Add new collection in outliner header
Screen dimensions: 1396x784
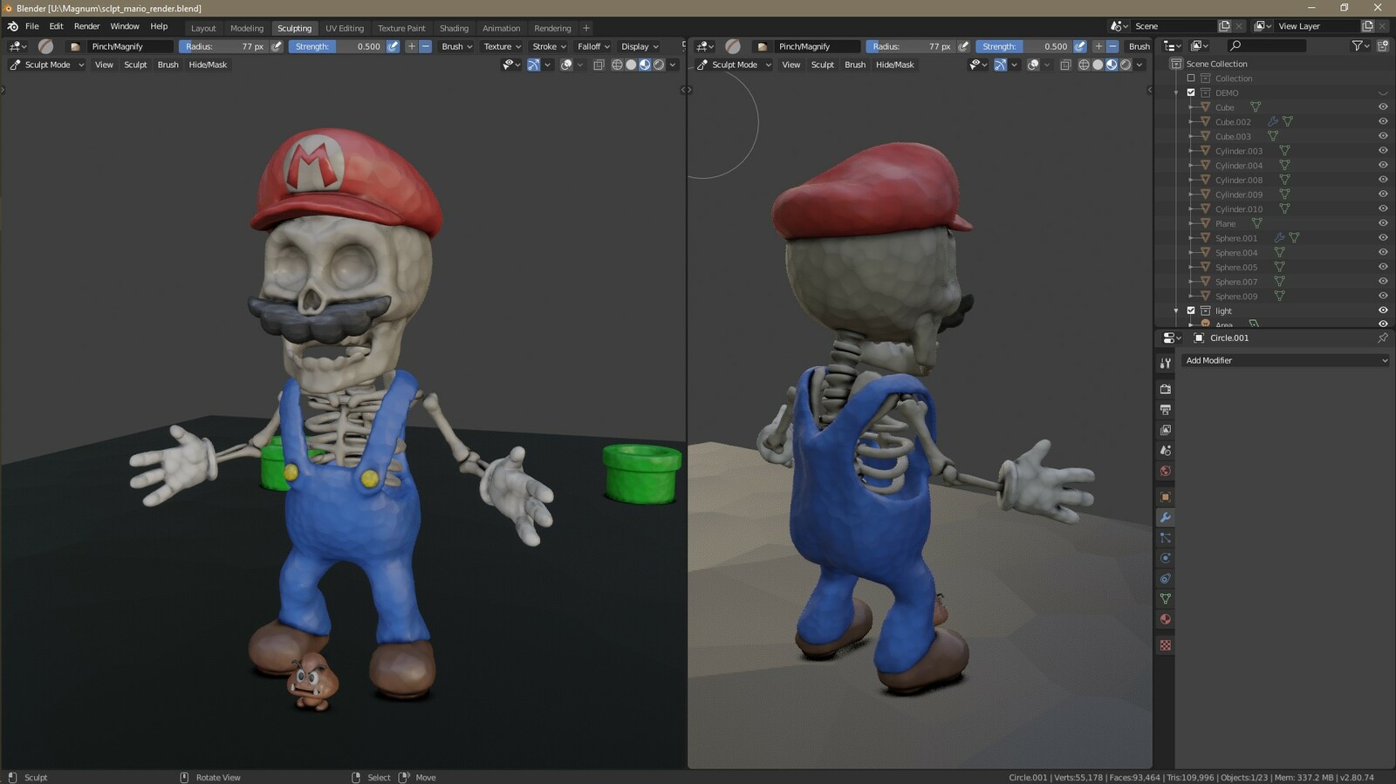[x=1382, y=45]
